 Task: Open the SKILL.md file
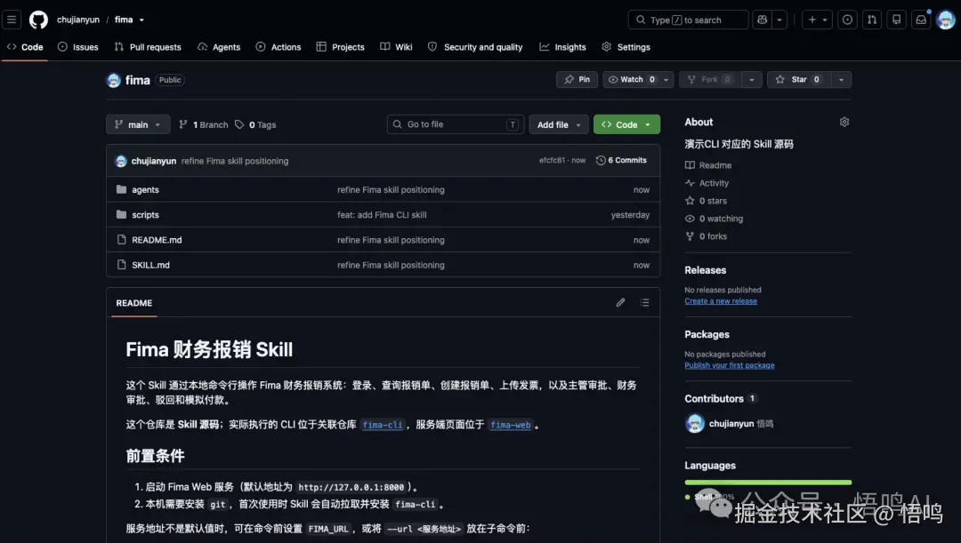point(150,265)
